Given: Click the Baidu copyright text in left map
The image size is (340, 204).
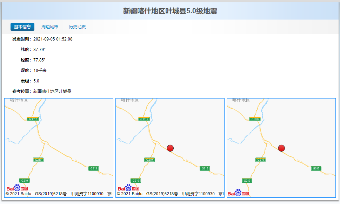Looking at the screenshot, I should tap(59, 194).
